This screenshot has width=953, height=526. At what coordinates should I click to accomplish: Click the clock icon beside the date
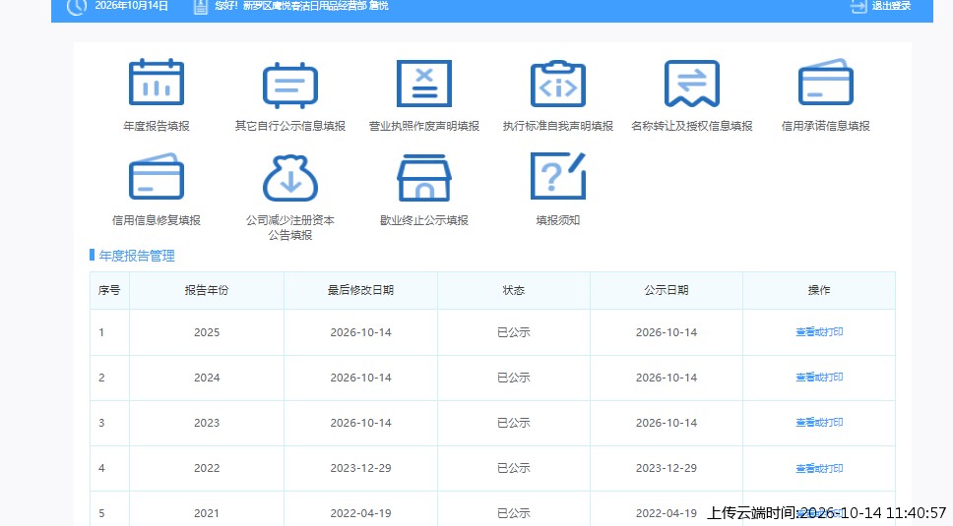coord(77,7)
